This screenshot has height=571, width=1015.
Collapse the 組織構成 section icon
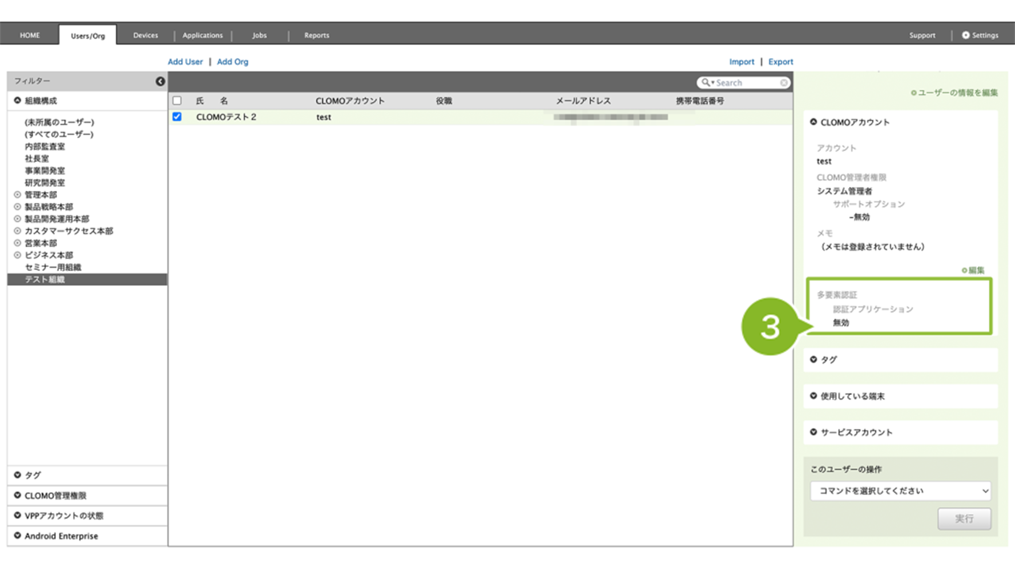pos(18,100)
